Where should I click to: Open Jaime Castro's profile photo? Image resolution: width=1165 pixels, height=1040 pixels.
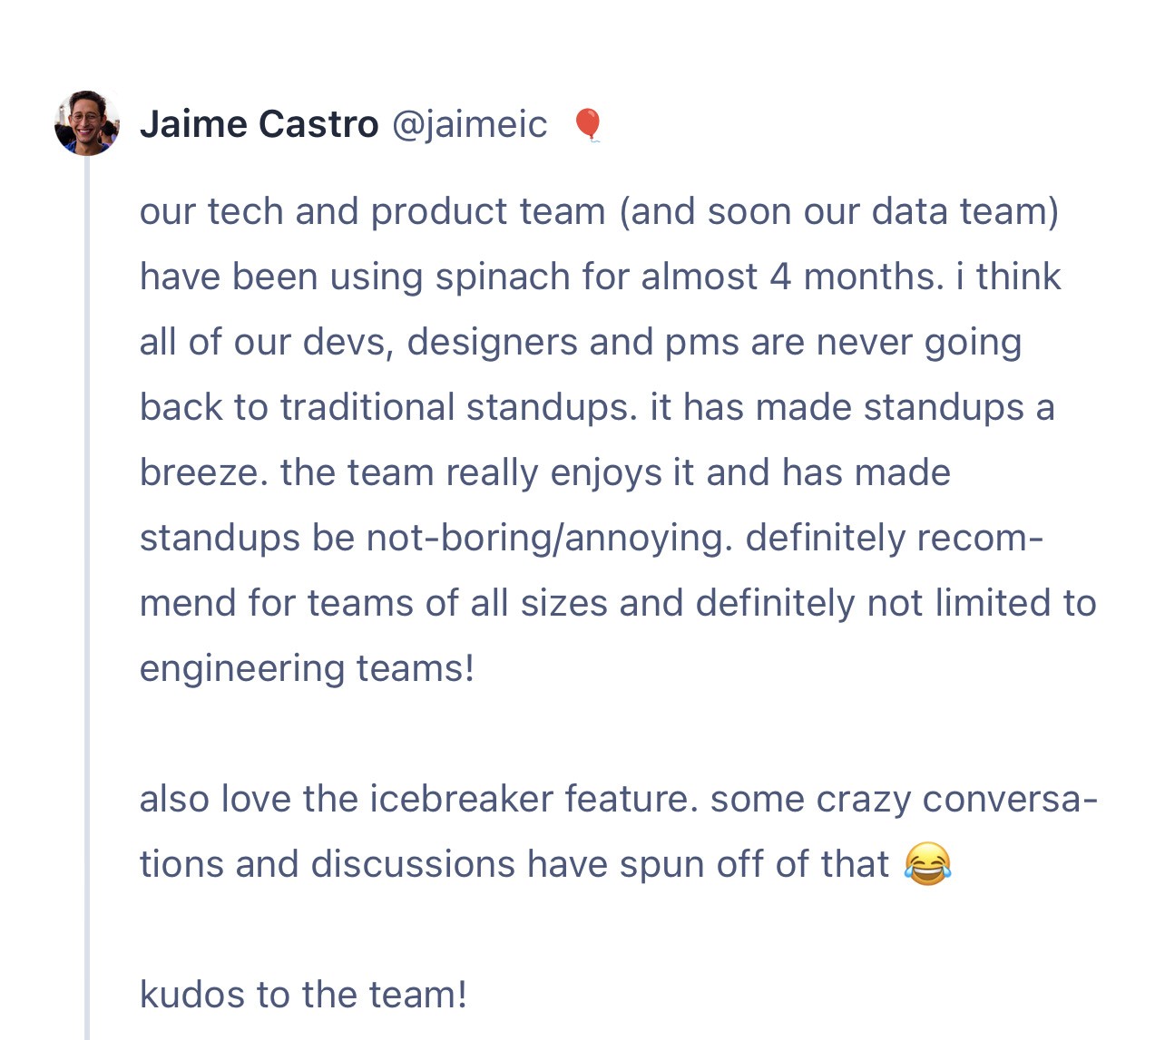[x=87, y=123]
